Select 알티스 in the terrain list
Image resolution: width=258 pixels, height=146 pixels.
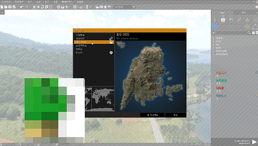[x=79, y=49]
